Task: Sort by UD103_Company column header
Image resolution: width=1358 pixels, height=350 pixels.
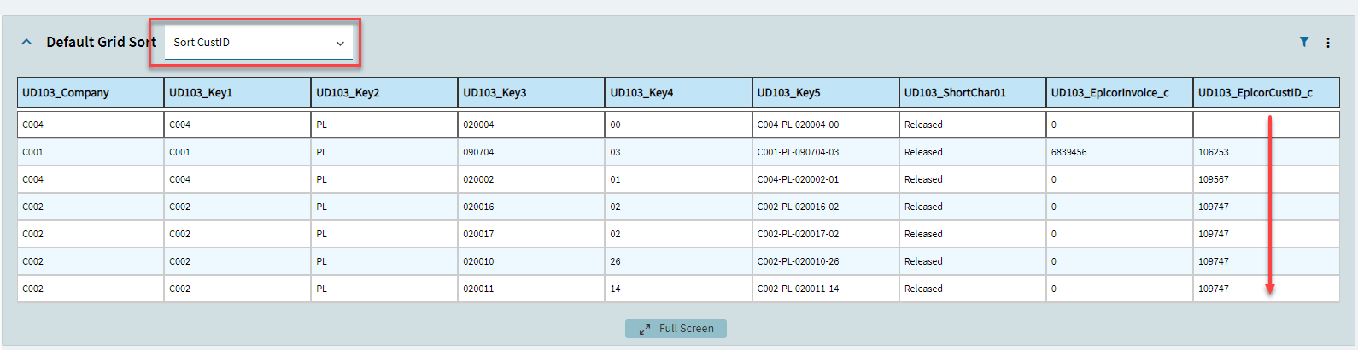Action: [91, 92]
